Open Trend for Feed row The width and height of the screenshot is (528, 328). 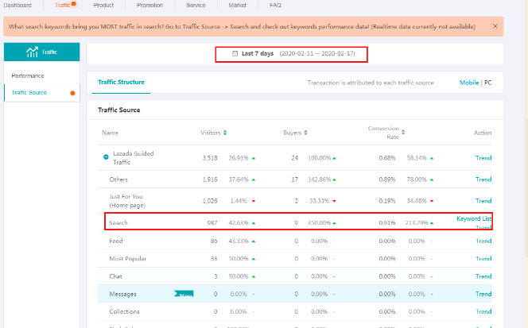[x=483, y=241]
